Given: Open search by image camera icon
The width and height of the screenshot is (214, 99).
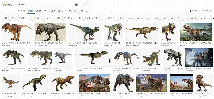Looking at the screenshot, I should (x=76, y=5).
